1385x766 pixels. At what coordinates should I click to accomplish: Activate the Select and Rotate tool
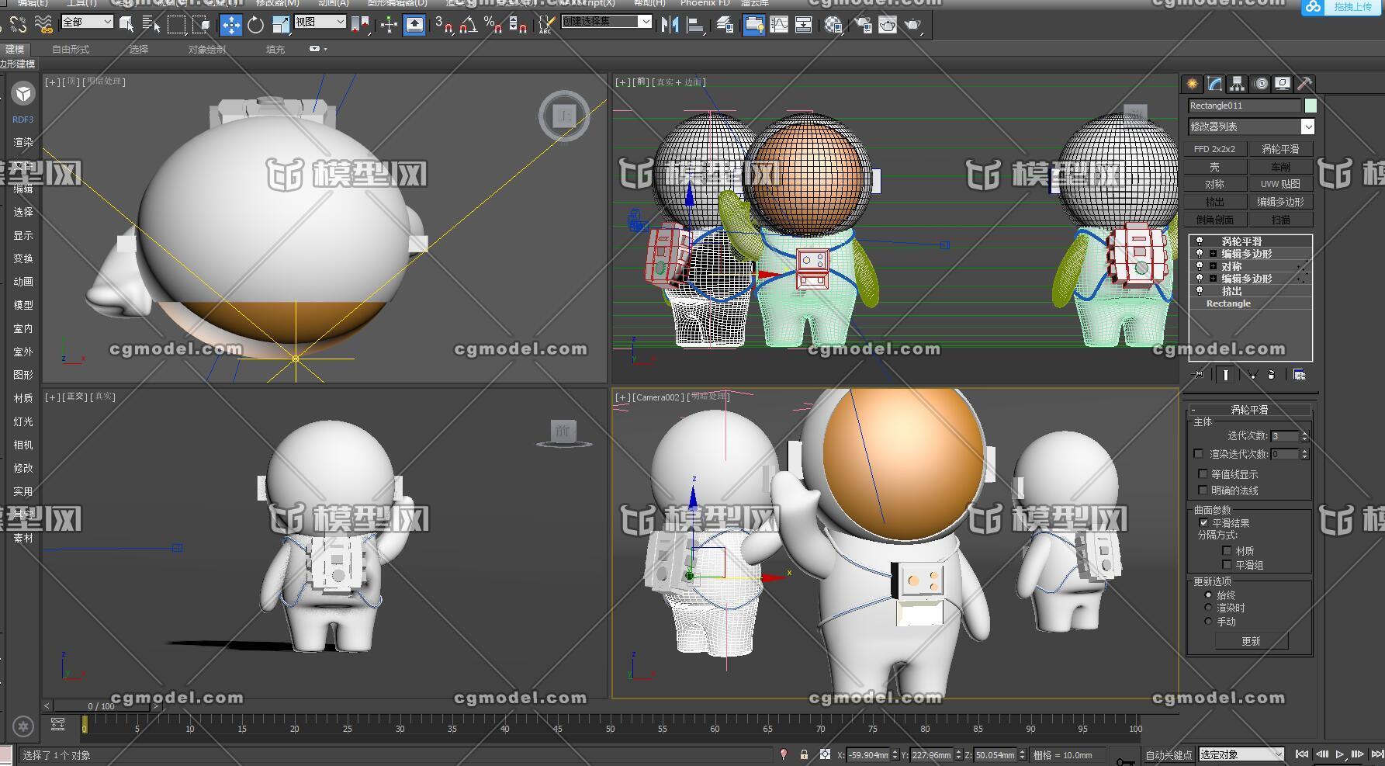tap(256, 25)
